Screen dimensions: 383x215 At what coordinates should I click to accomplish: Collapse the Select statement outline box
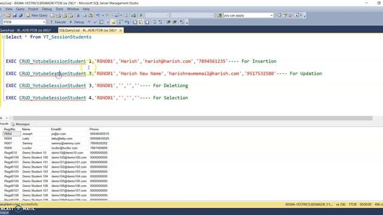tap(4, 37)
